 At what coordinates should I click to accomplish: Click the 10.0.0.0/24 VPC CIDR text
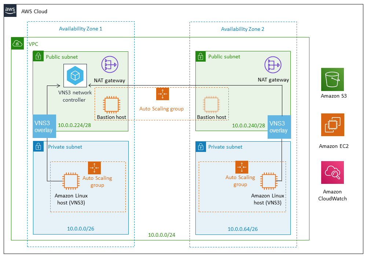click(x=162, y=235)
